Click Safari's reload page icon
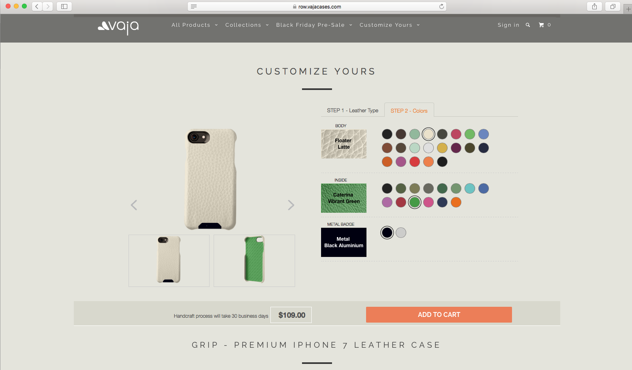Image resolution: width=632 pixels, height=370 pixels. [441, 6]
